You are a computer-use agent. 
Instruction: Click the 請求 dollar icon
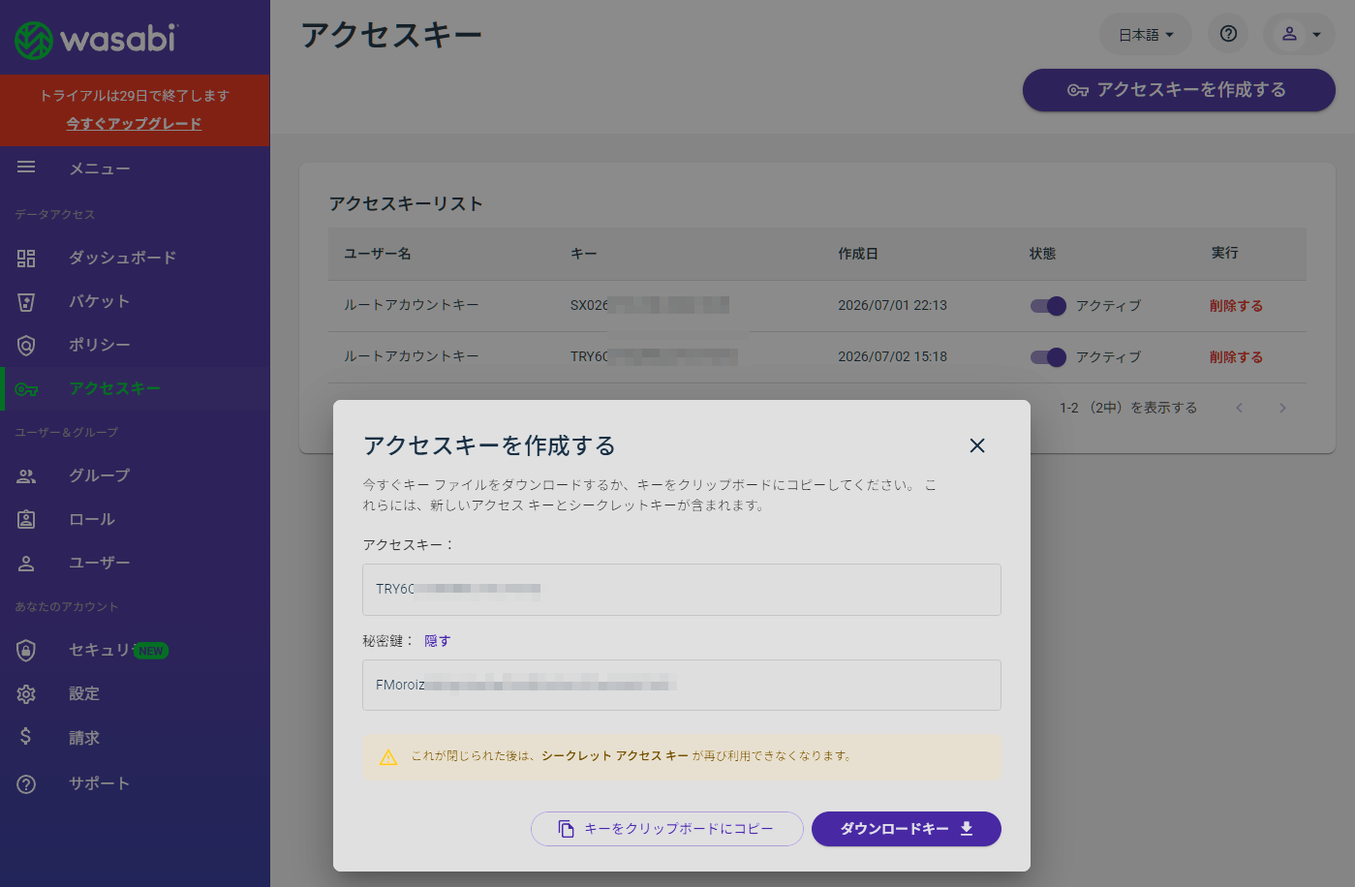(x=26, y=737)
